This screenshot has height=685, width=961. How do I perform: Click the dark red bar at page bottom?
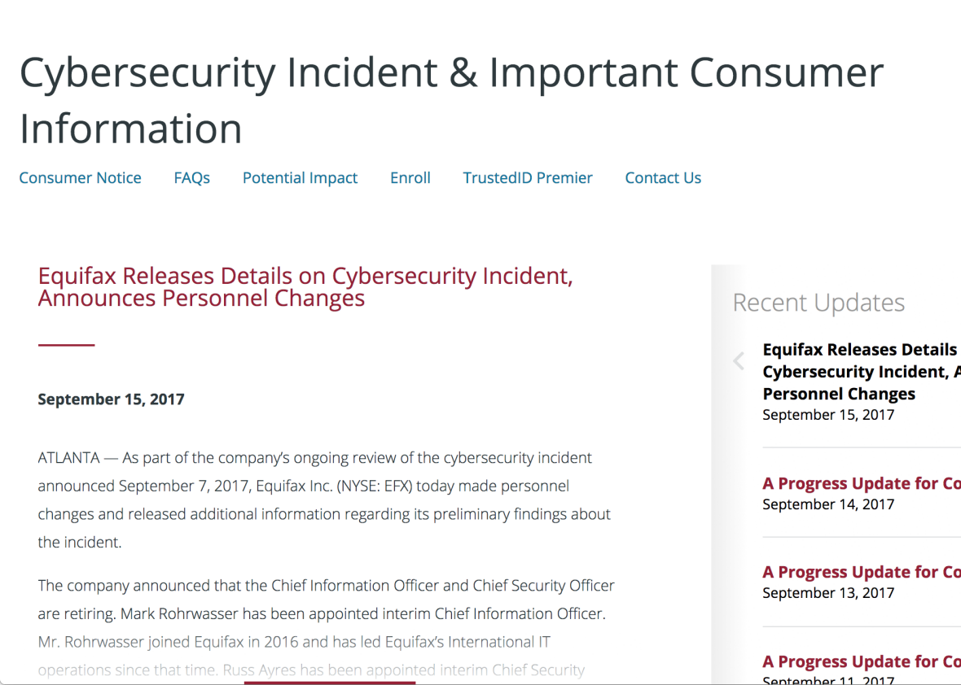(x=329, y=683)
